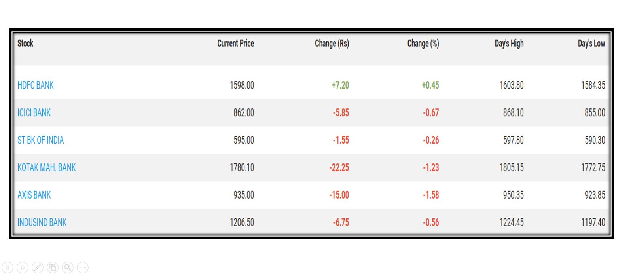Open the HDFC BANK stock link

[36, 85]
